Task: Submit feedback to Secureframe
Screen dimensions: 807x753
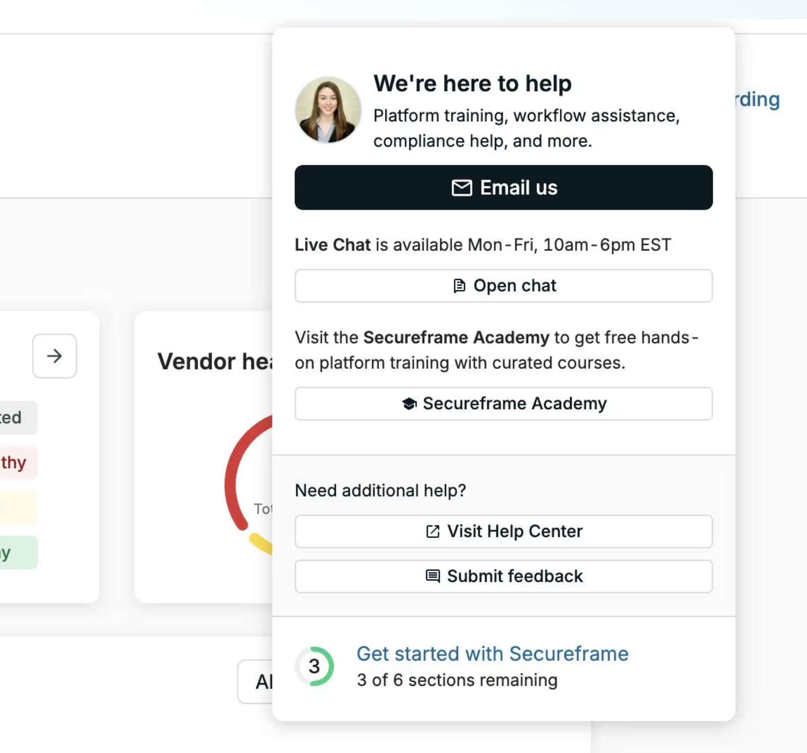Action: (503, 576)
